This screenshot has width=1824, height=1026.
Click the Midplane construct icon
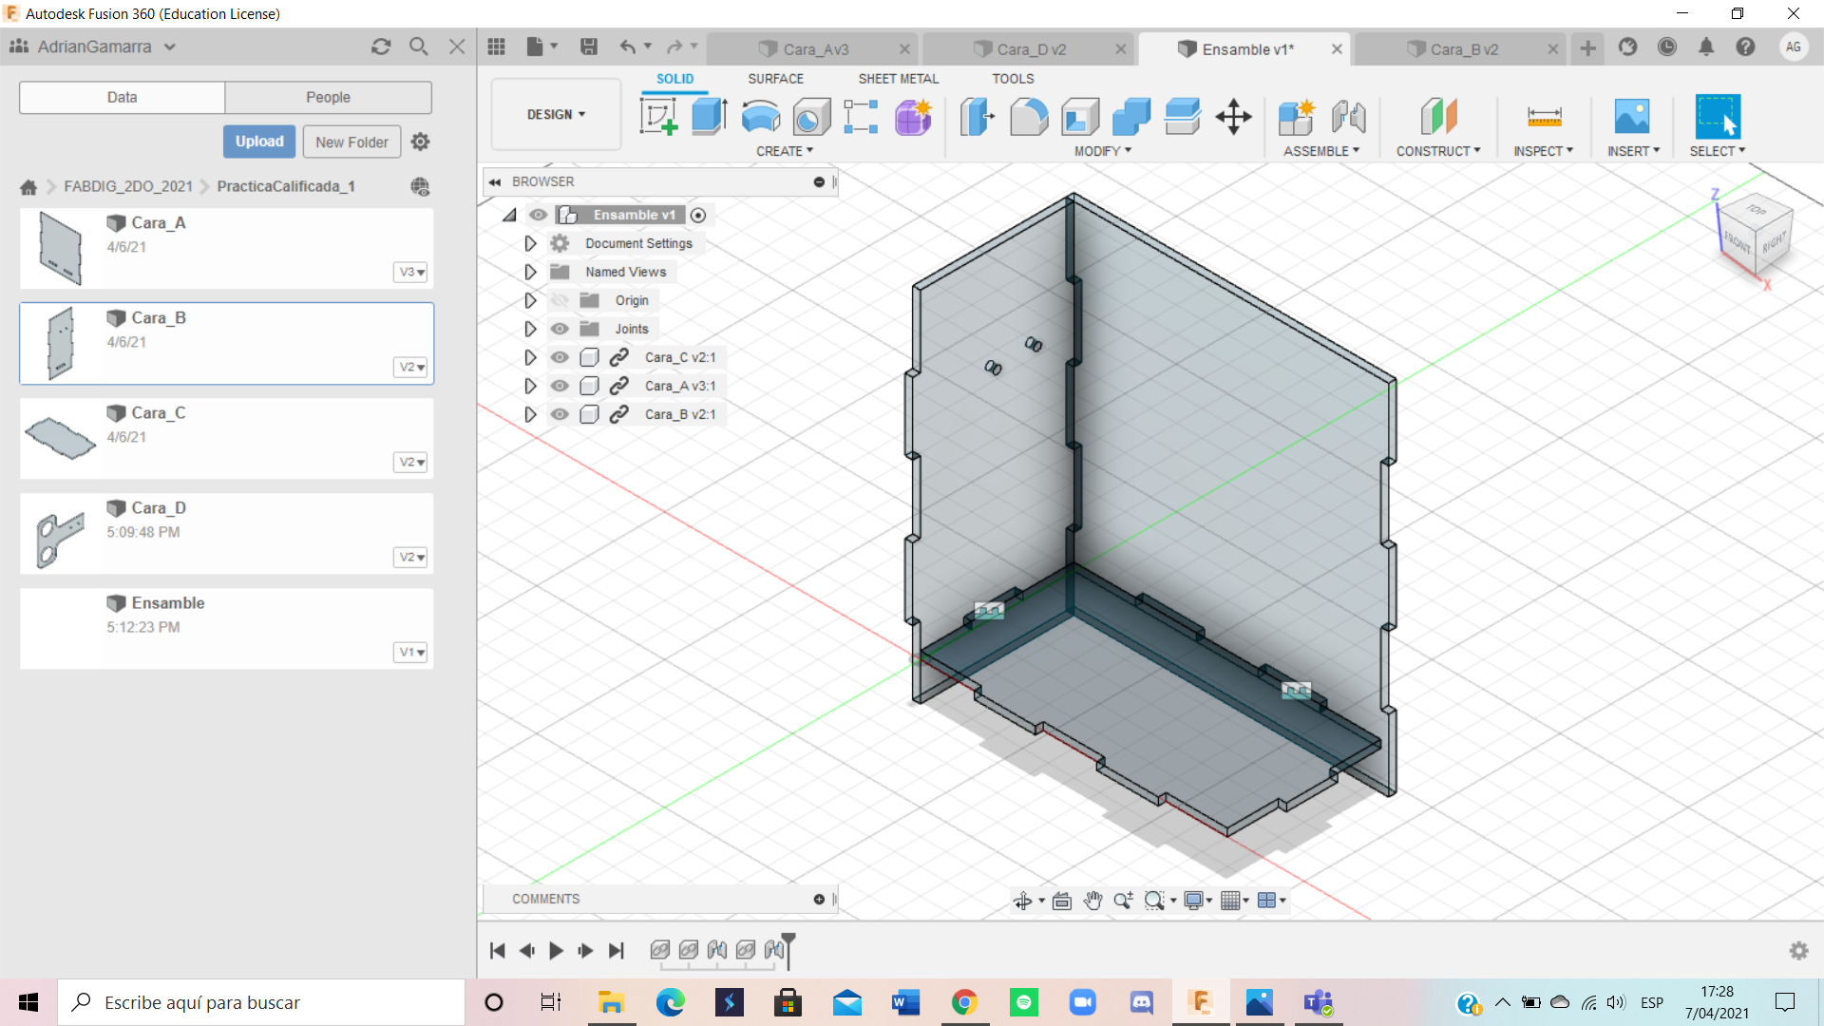pyautogui.click(x=1438, y=117)
